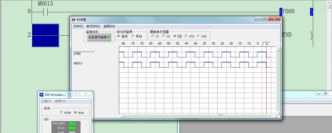Image resolution: width=332 pixels, height=133 pixels.
Task: Click the blue ladder cursor block
Action: click(45, 35)
